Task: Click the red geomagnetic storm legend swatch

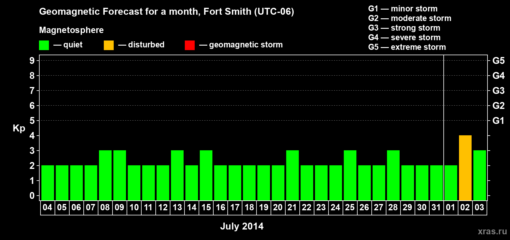Action: coord(190,45)
